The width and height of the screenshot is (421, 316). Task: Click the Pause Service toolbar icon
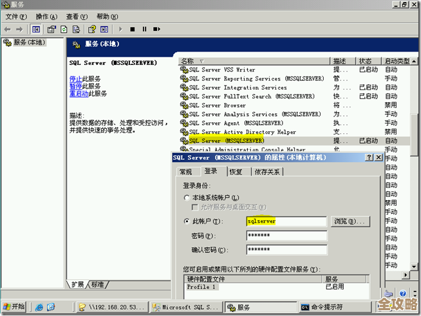144,29
